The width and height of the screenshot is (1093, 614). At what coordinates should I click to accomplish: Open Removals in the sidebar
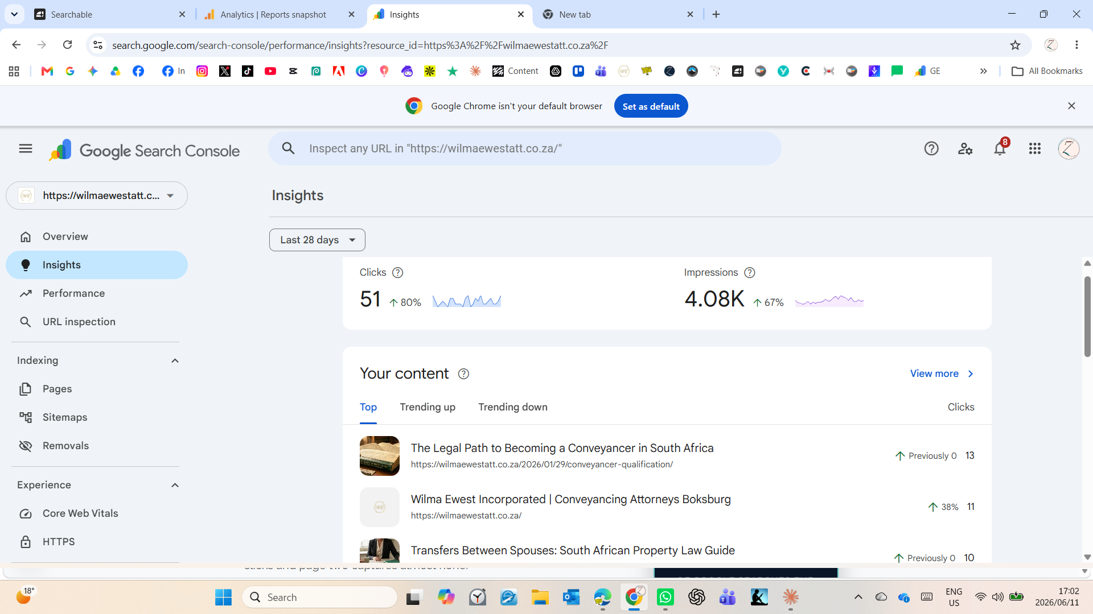(97, 446)
